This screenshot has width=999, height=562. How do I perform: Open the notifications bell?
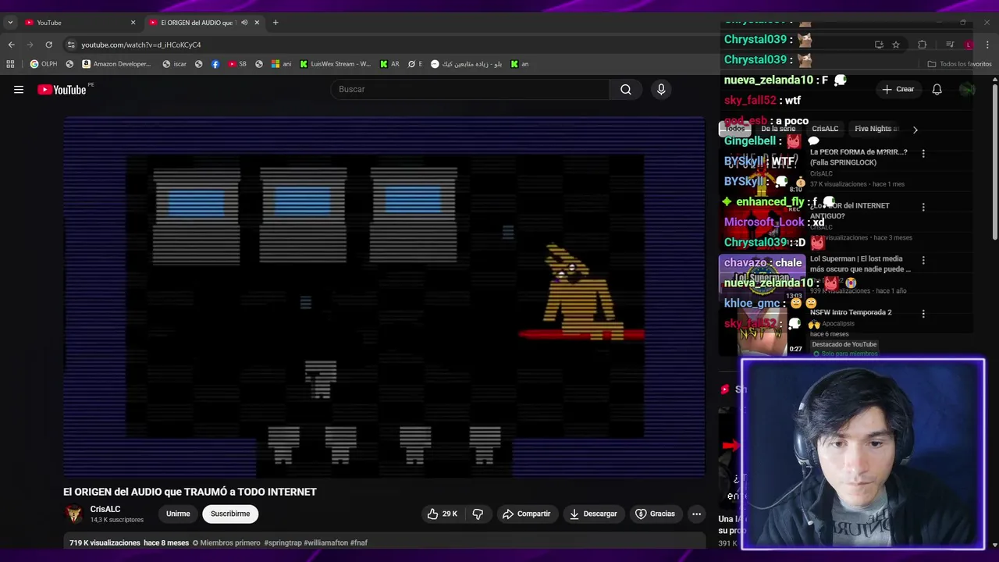(937, 90)
